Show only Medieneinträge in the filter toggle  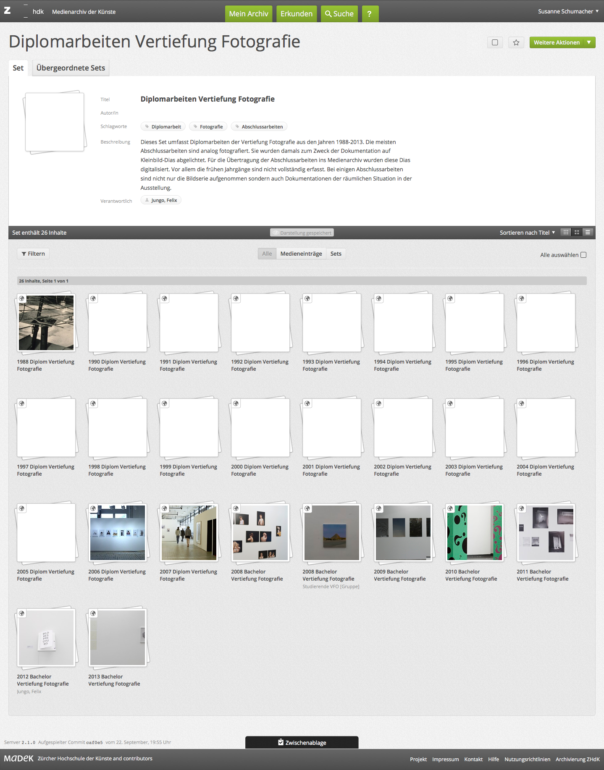pyautogui.click(x=301, y=254)
